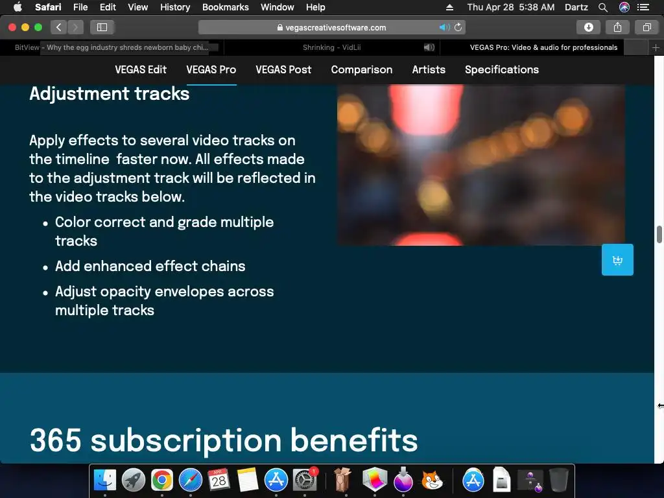Select the VEGAS Pro: Video & audio tab
This screenshot has width=664, height=498.
pos(543,47)
